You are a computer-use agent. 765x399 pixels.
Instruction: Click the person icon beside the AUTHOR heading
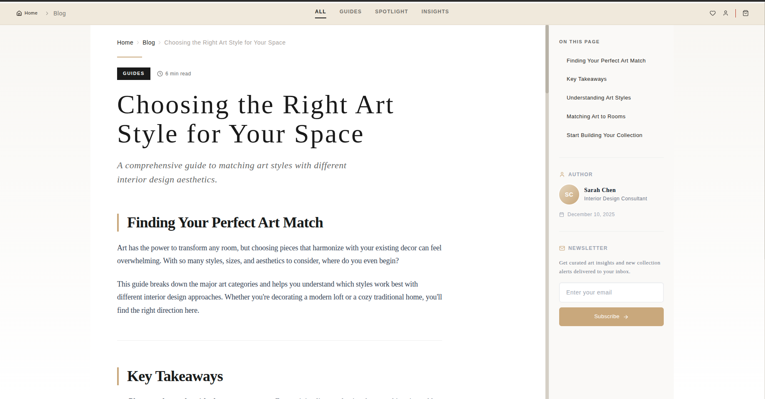(x=562, y=174)
